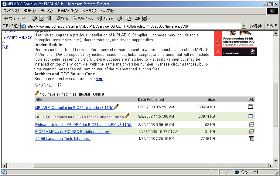Viewport: 280px width, 176px height.
Task: Click the document icon for Peripheral Library row
Action: coord(251,132)
